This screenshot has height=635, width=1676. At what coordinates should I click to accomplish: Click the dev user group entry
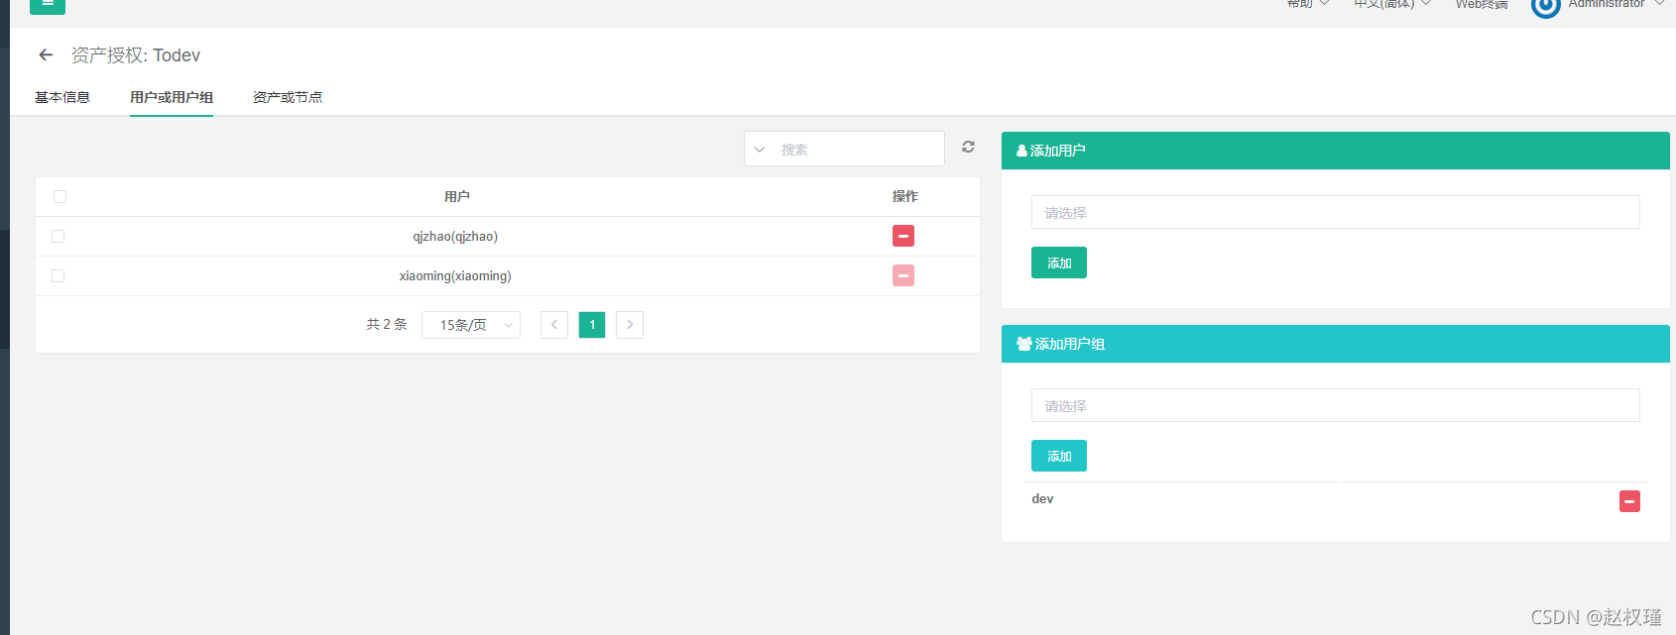point(1042,499)
